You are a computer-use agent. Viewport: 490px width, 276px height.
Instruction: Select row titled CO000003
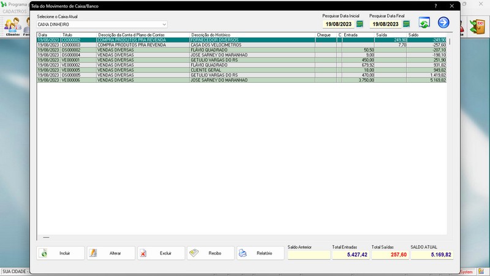[x=241, y=45]
